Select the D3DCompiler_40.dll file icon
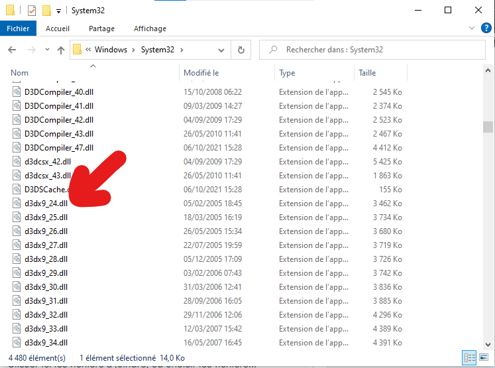Screen dimensions: 495x368 click(17, 92)
